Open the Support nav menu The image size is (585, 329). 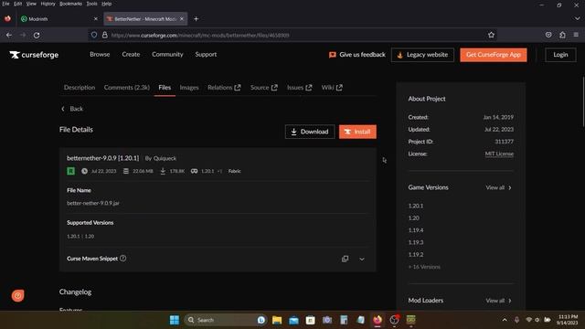[206, 55]
